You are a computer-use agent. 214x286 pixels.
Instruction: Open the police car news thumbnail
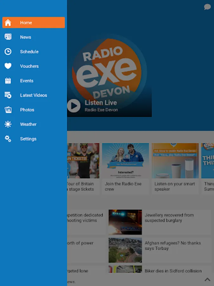125,222
